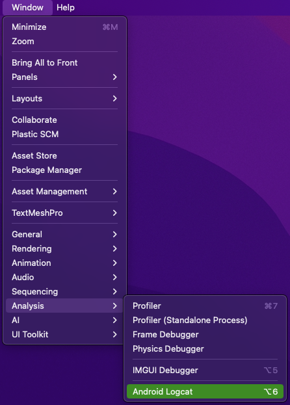Click the Help menu in menu bar

tap(66, 8)
